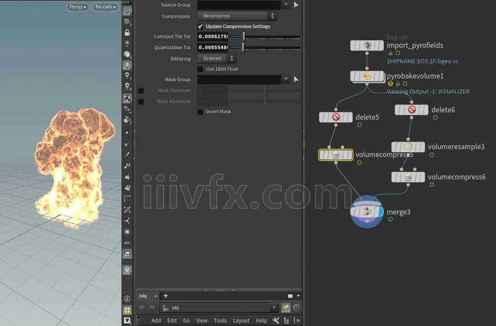Click the Mask Group input field
This screenshot has width=496, height=326.
click(x=239, y=79)
